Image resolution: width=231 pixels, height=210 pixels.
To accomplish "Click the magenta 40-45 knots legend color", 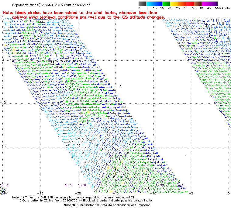I will (x=205, y=4).
